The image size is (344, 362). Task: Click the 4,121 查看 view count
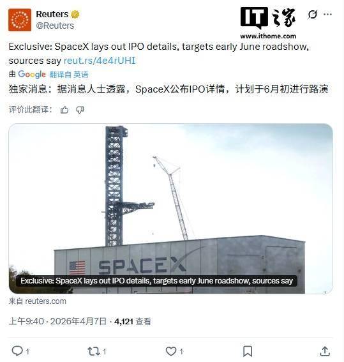pos(133,321)
